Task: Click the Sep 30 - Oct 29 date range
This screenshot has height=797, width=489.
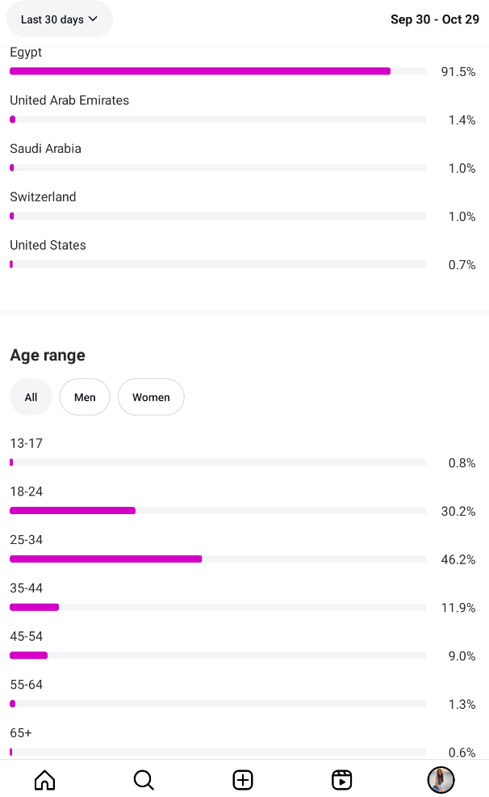Action: coord(434,19)
